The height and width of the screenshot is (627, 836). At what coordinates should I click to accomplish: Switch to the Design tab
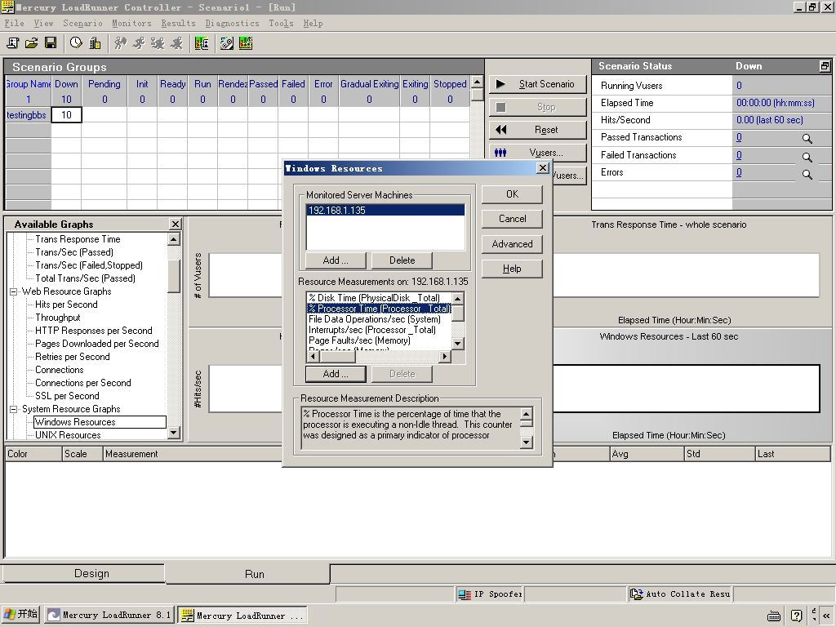(x=84, y=573)
